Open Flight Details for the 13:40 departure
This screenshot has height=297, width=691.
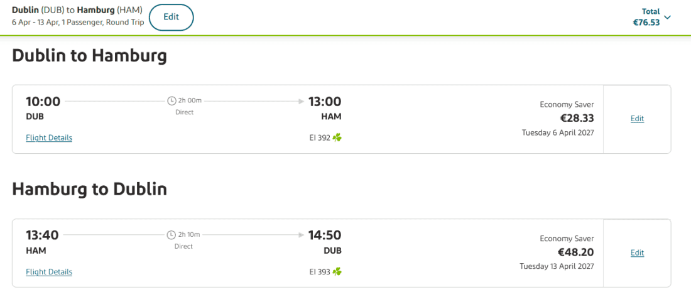tap(49, 271)
